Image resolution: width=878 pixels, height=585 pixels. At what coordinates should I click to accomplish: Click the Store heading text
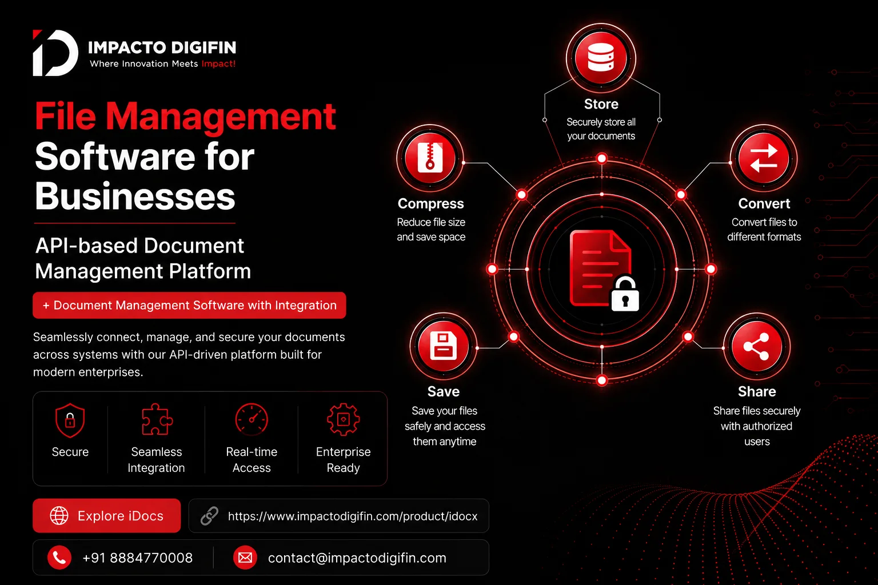click(601, 104)
